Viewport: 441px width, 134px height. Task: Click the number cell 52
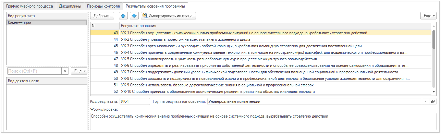pyautogui.click(x=105, y=92)
